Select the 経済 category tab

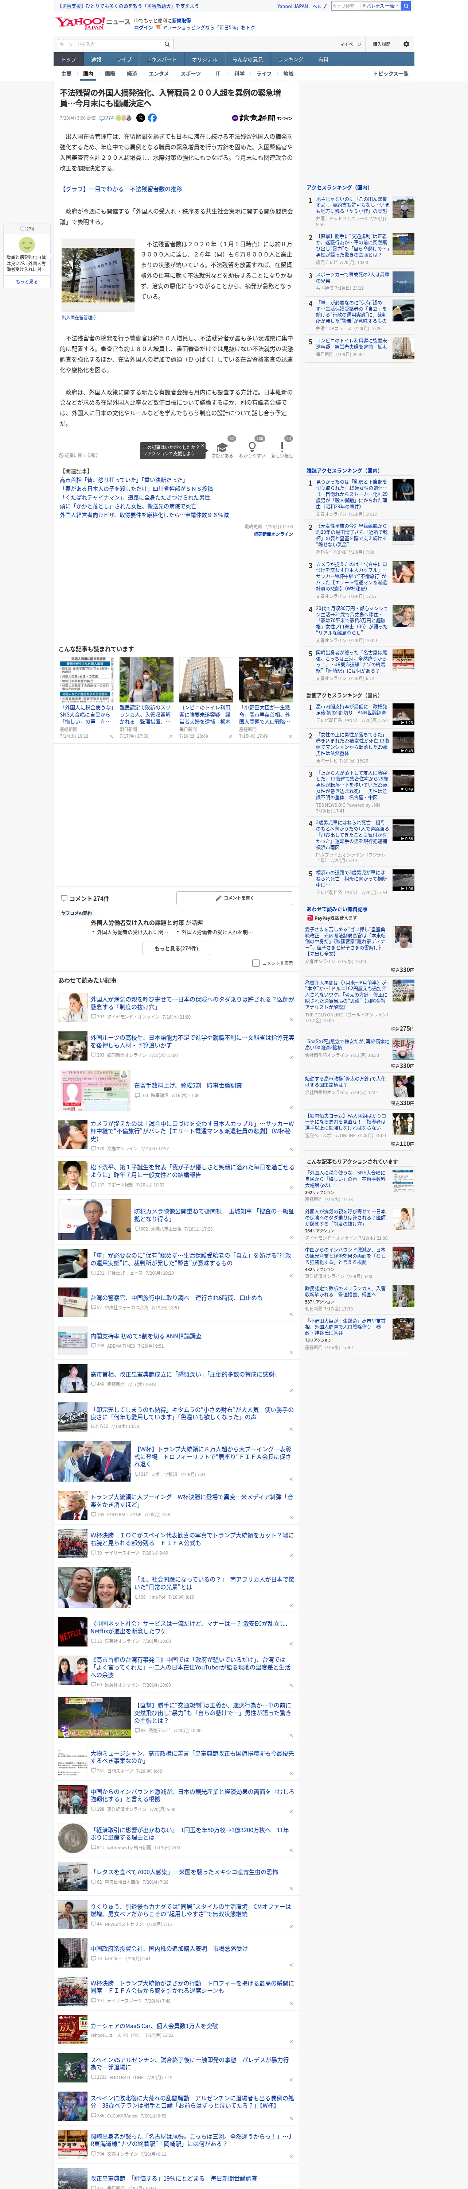click(x=132, y=74)
